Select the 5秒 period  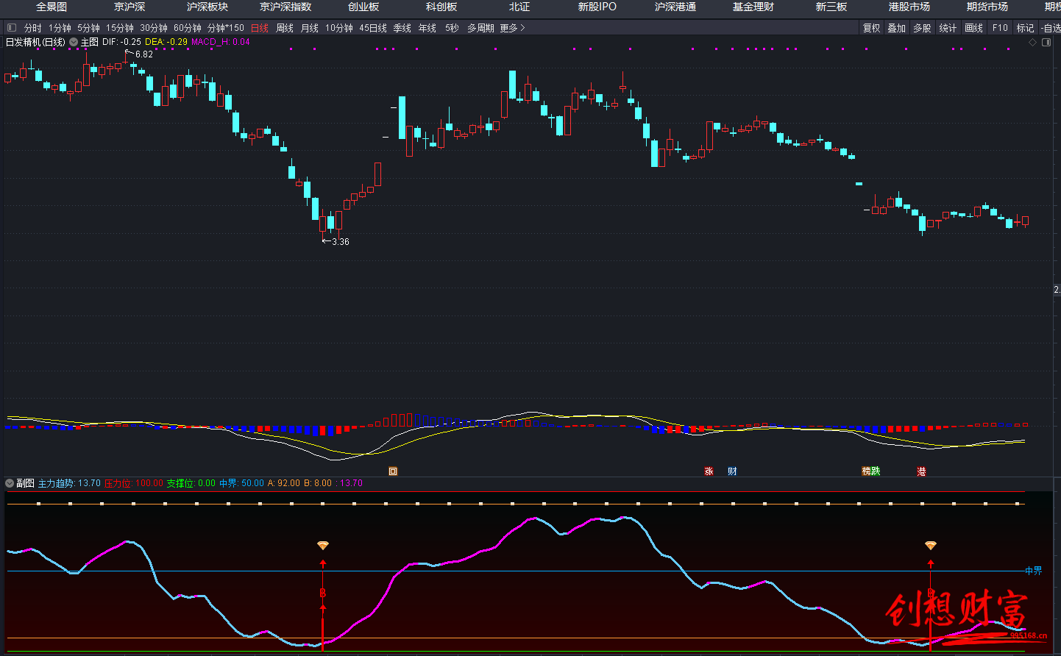click(452, 28)
